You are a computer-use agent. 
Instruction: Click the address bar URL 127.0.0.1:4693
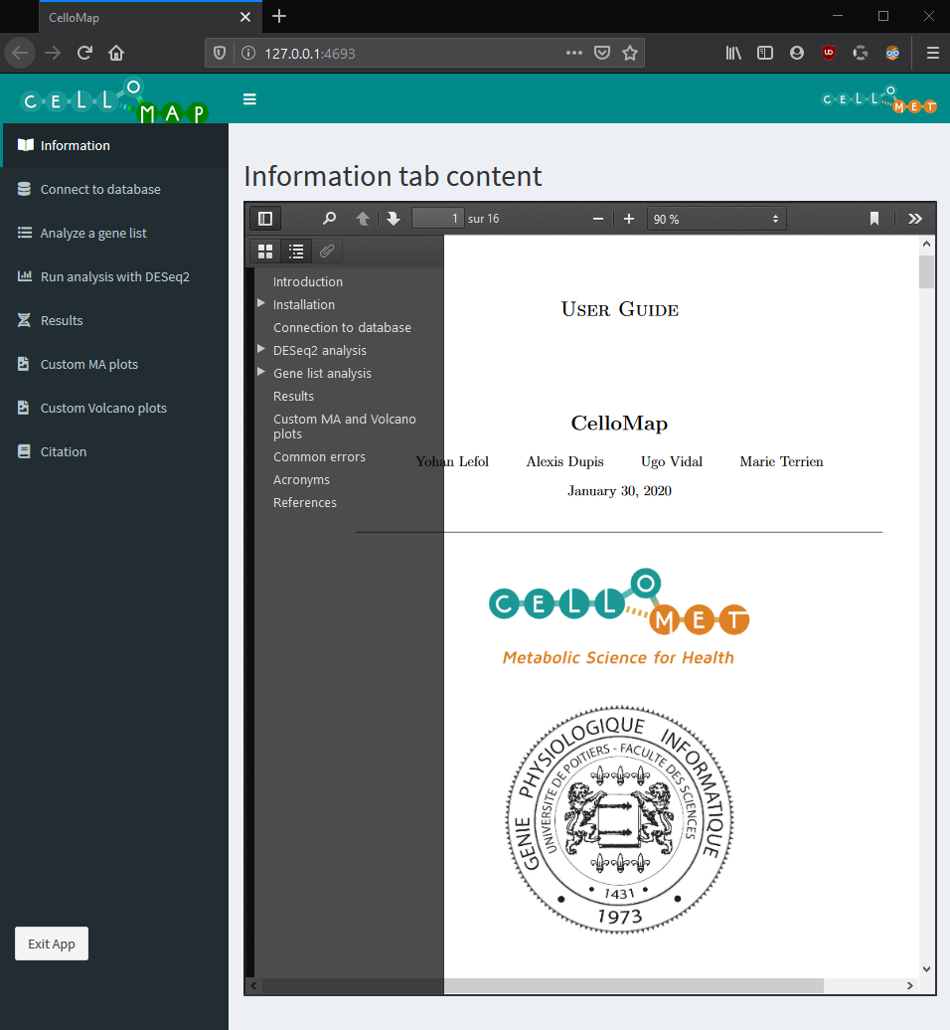[310, 54]
